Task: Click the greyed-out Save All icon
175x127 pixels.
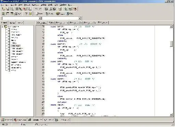Action: [17, 9]
